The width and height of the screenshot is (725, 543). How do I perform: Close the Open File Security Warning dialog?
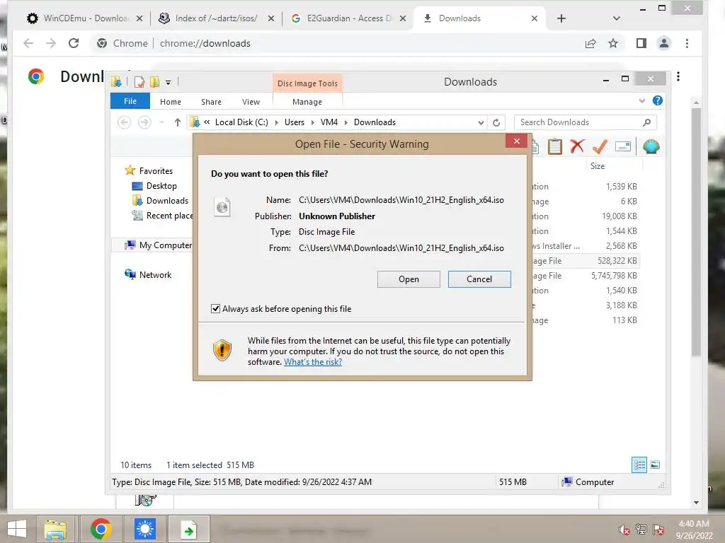click(516, 141)
